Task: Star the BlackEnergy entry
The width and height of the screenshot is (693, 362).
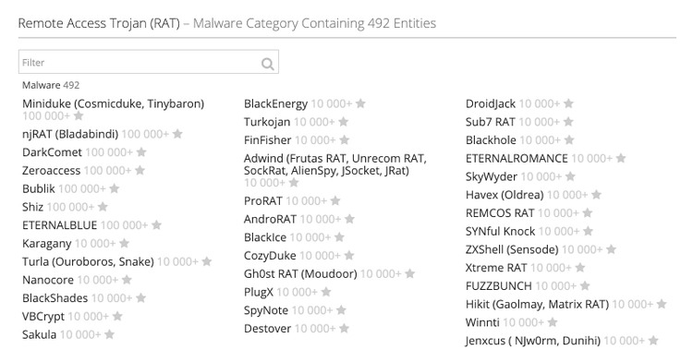Action: 360,103
